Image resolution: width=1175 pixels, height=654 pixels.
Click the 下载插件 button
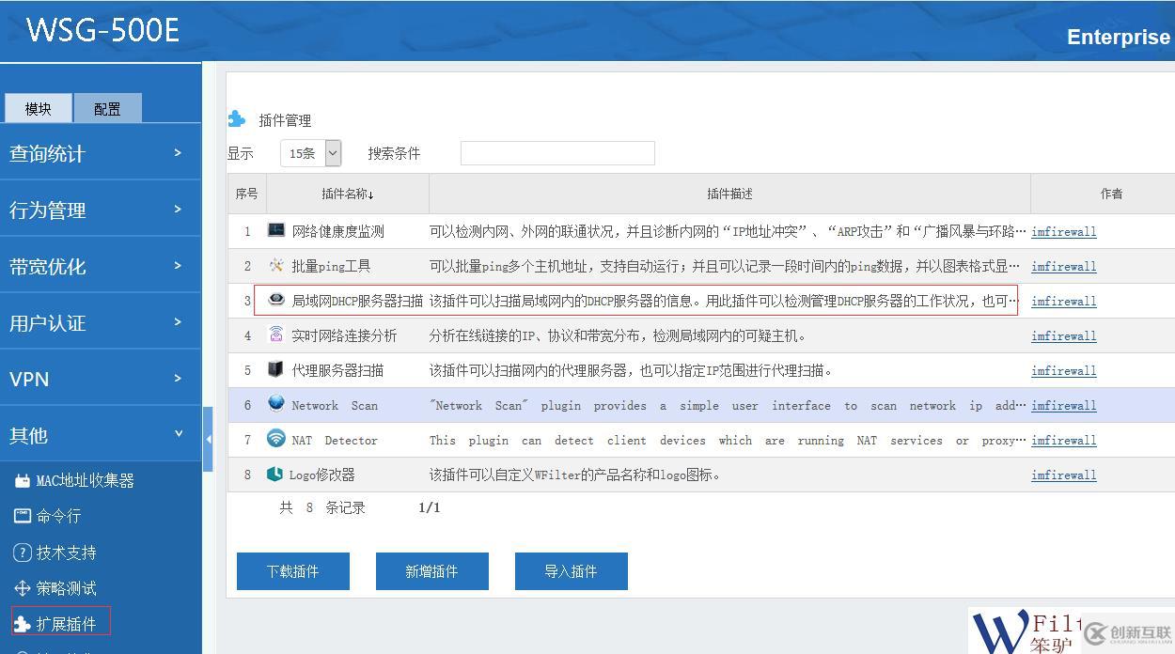tap(292, 570)
